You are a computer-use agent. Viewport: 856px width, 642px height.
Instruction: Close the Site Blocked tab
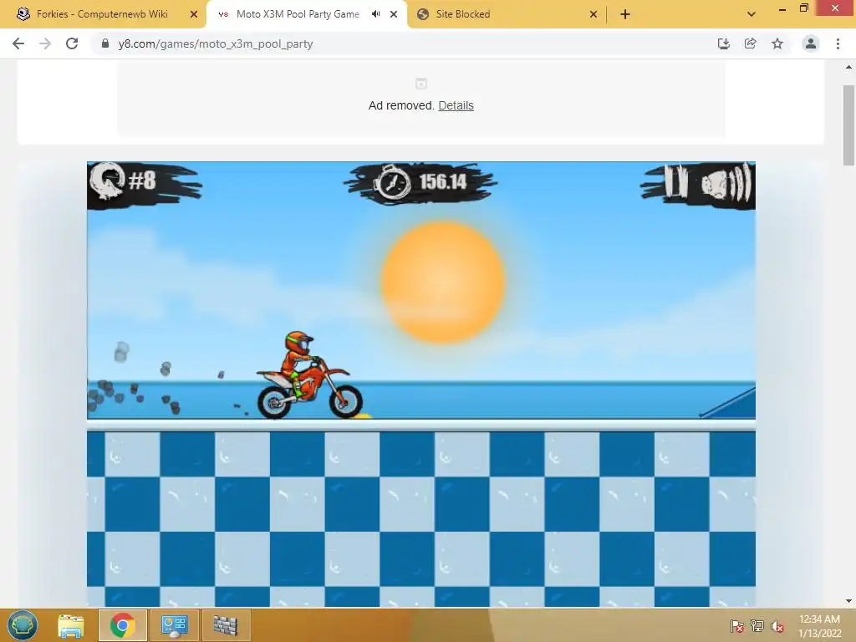[594, 14]
